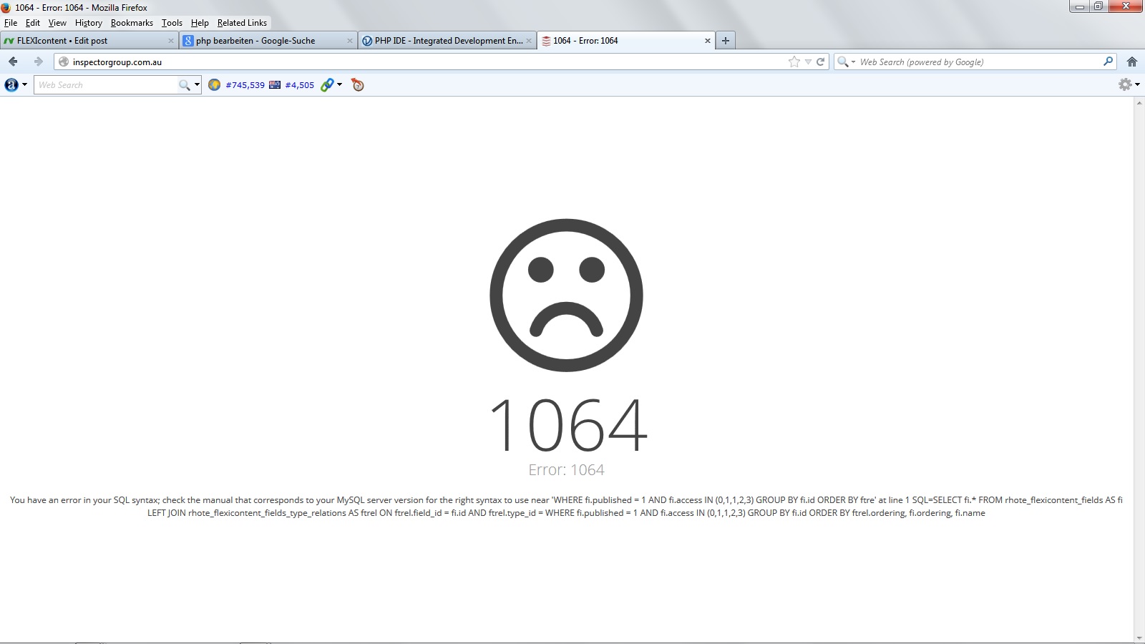Open the File menu
Image resolution: width=1145 pixels, height=644 pixels.
tap(11, 23)
